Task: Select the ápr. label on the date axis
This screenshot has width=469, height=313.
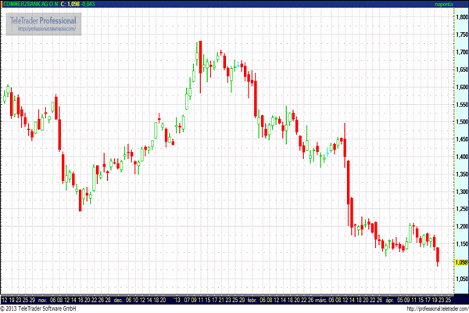Action: pyautogui.click(x=388, y=300)
